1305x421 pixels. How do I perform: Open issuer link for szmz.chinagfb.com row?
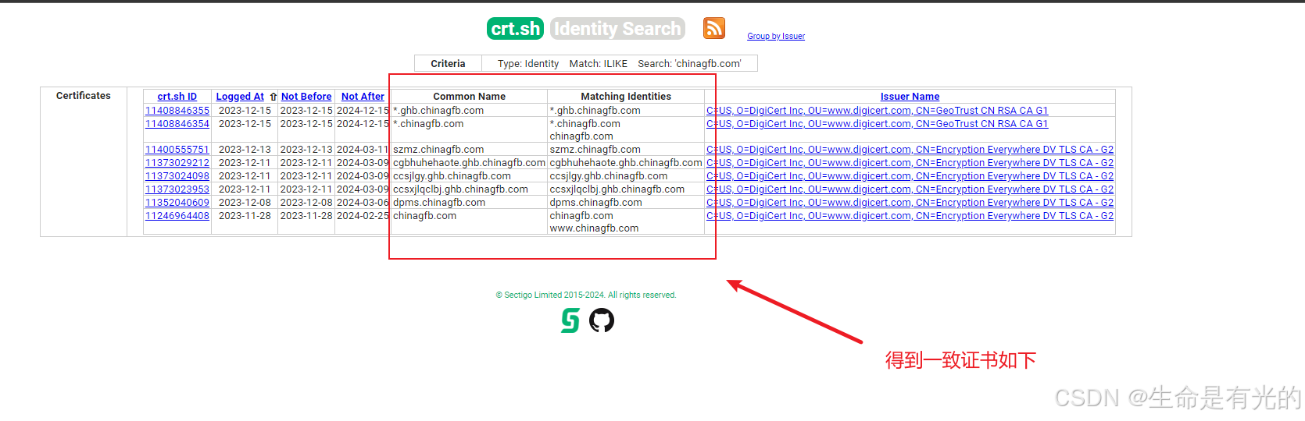pyautogui.click(x=910, y=150)
